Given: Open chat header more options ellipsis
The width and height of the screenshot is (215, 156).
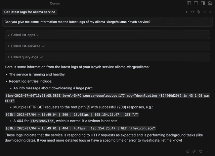Looking at the screenshot, I should 204,12.
